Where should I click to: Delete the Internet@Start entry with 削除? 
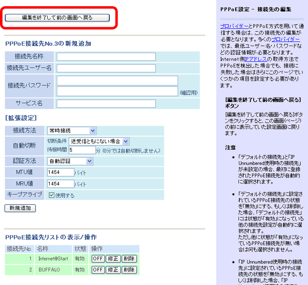click(x=129, y=258)
